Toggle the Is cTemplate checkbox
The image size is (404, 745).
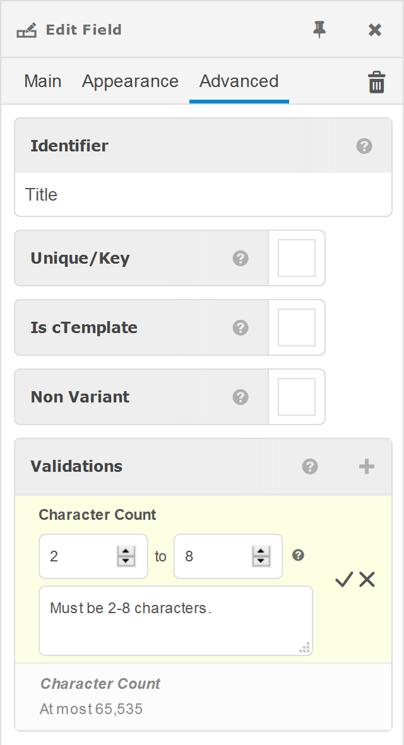297,327
